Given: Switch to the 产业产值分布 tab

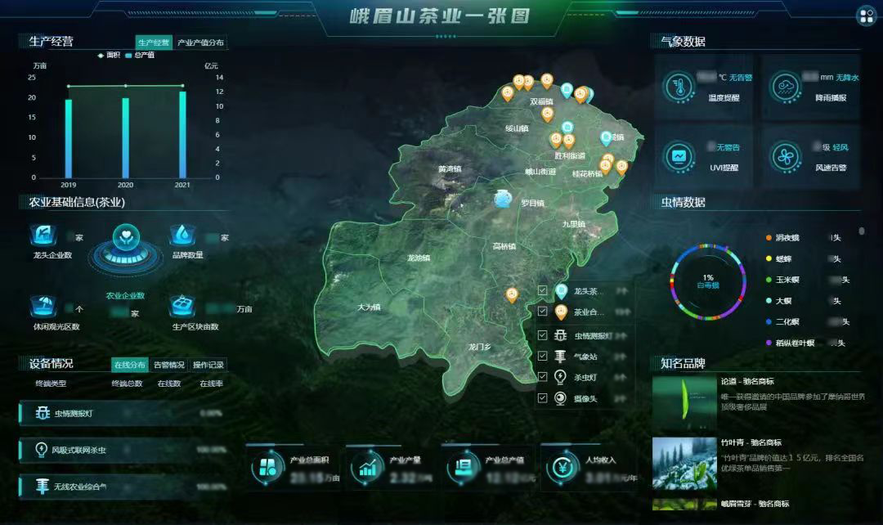Looking at the screenshot, I should click(200, 43).
